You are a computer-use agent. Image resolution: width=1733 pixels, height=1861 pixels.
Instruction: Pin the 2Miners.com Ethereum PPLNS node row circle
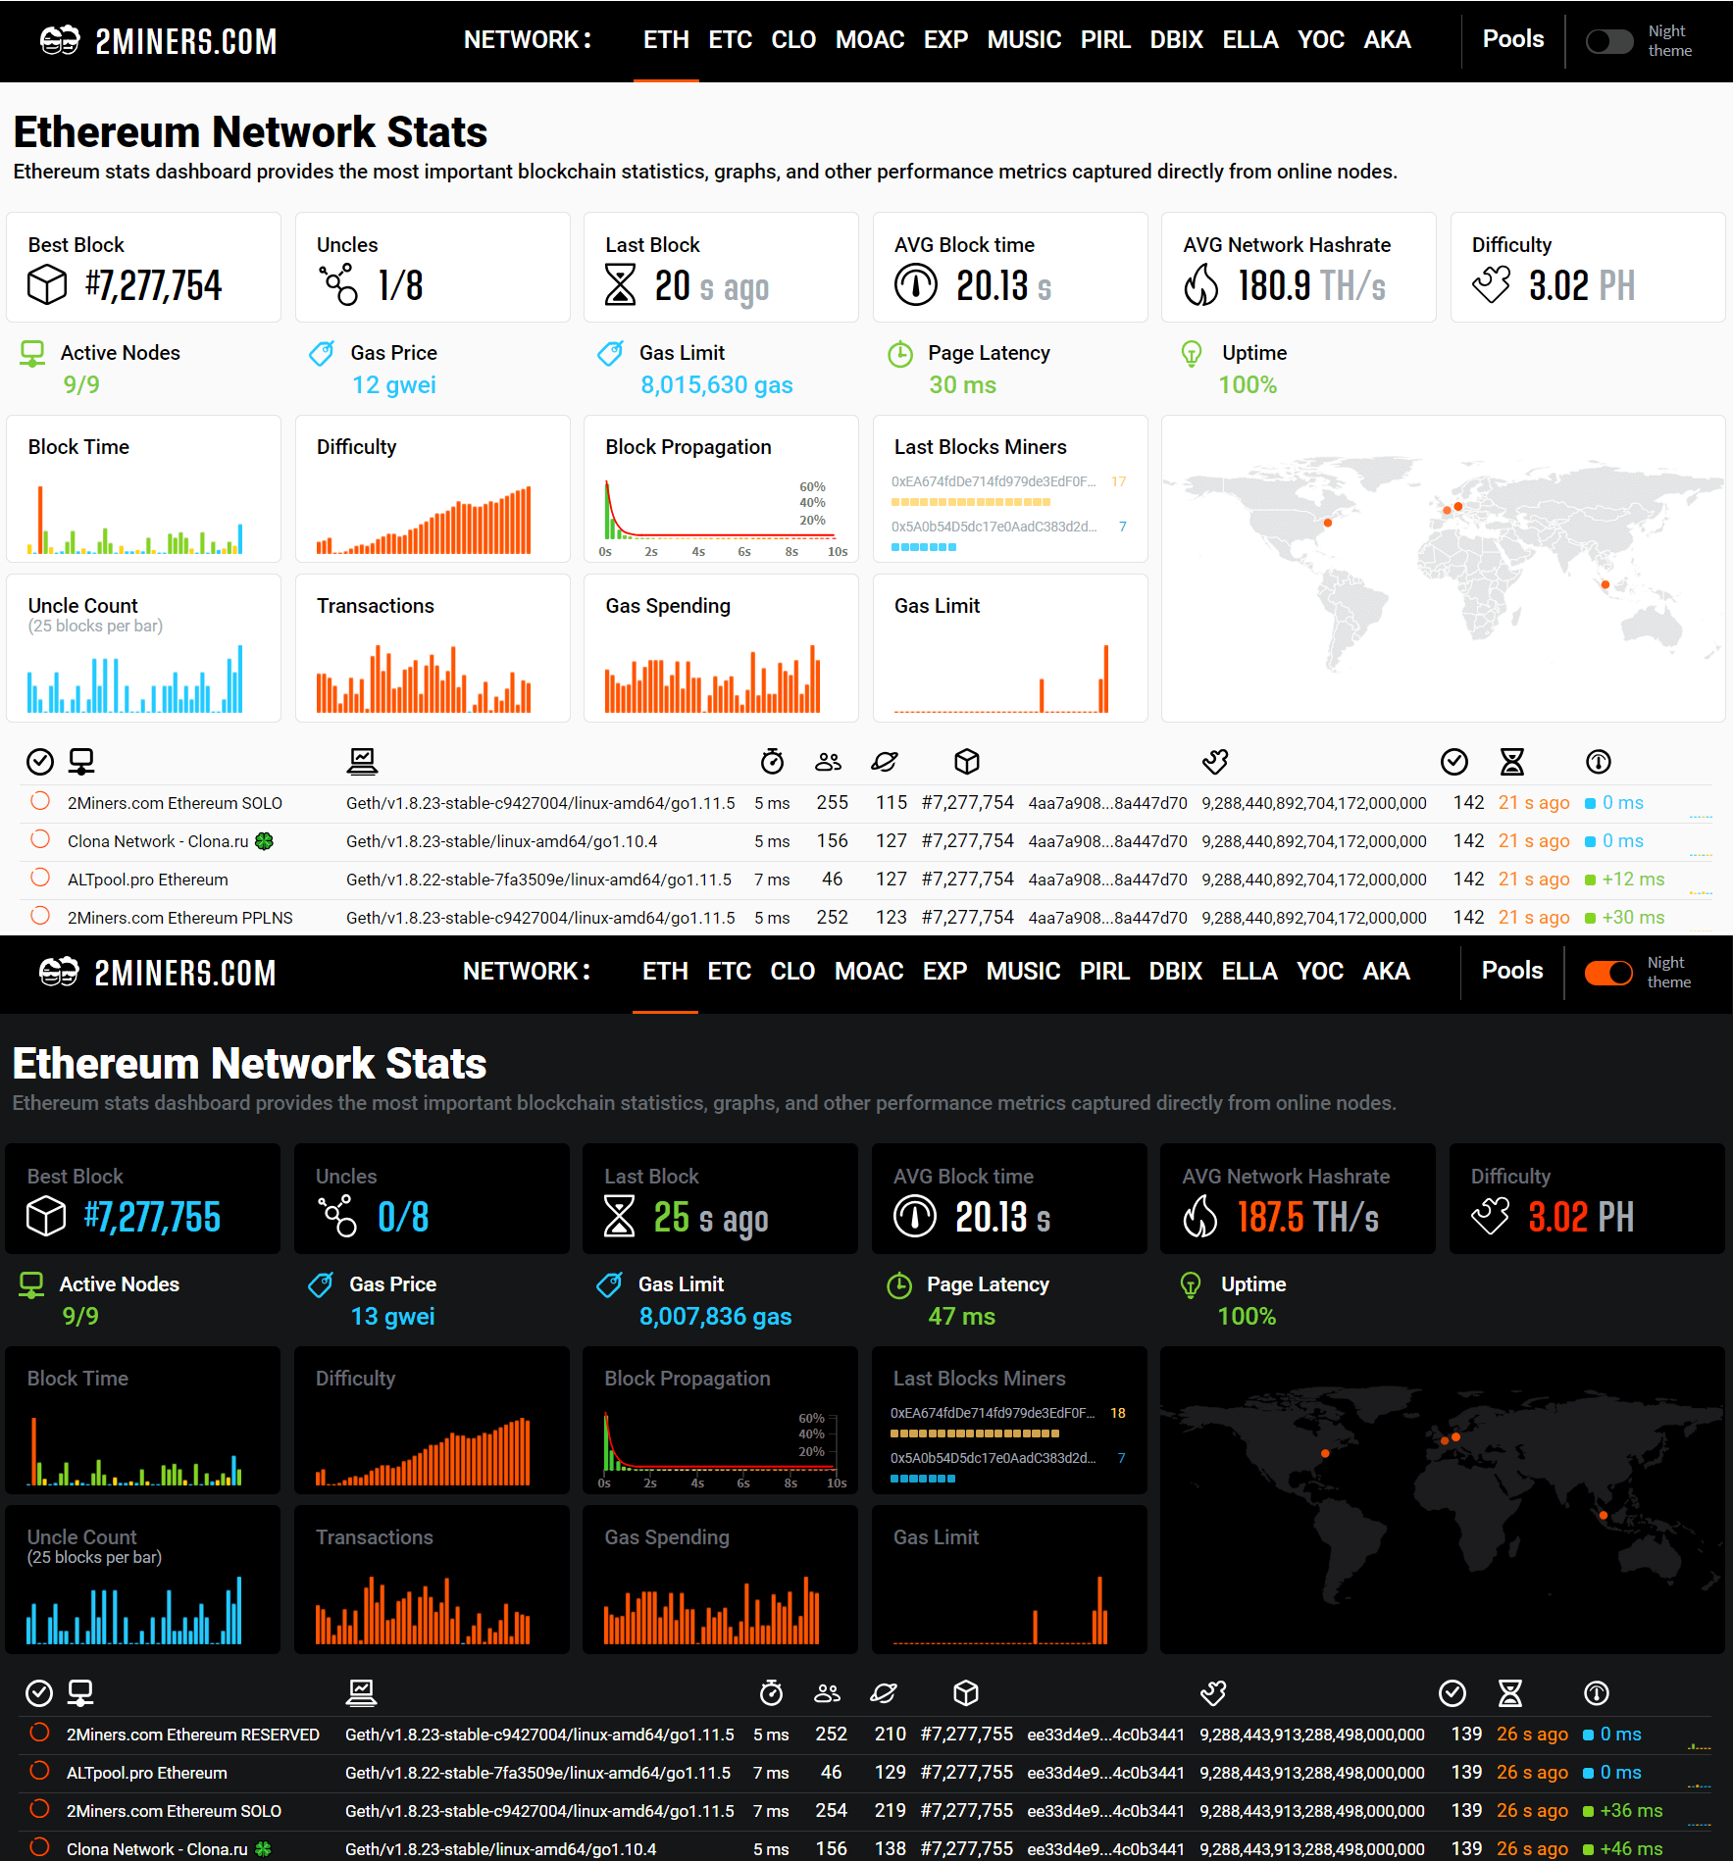point(40,917)
